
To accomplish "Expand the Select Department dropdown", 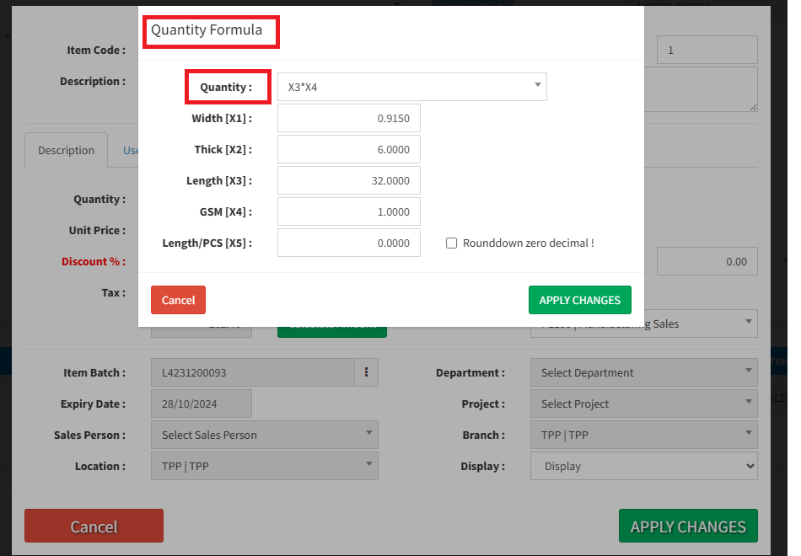I will 643,372.
